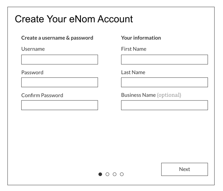This screenshot has width=223, height=191.
Task: Click the Username input field
Action: pos(59,60)
